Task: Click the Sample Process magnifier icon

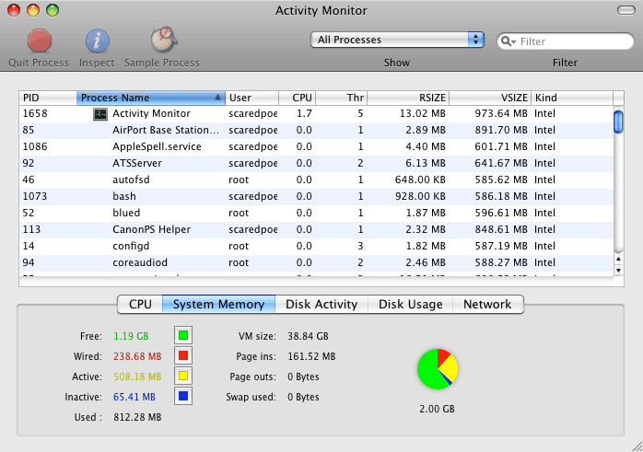Action: [163, 40]
